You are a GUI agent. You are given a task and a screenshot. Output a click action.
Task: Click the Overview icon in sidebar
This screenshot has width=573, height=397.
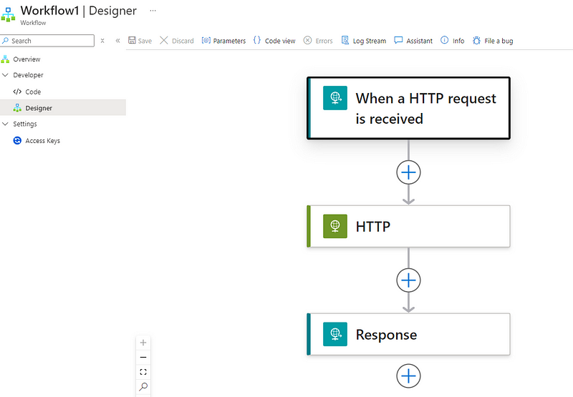click(5, 59)
